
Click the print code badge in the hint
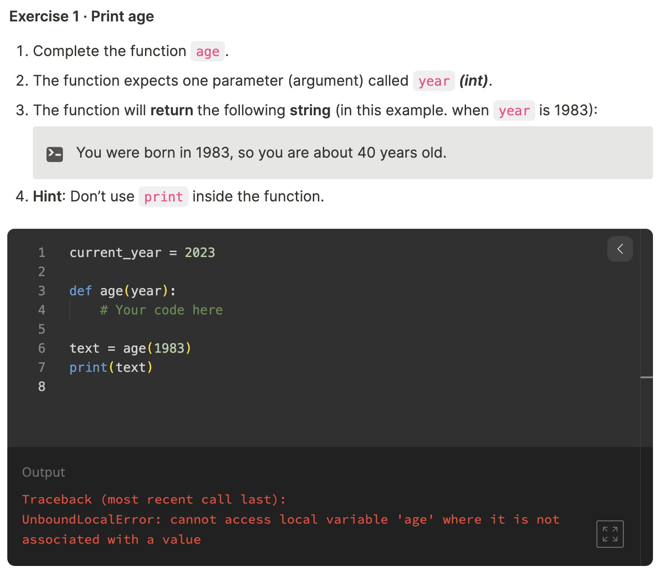tap(163, 197)
